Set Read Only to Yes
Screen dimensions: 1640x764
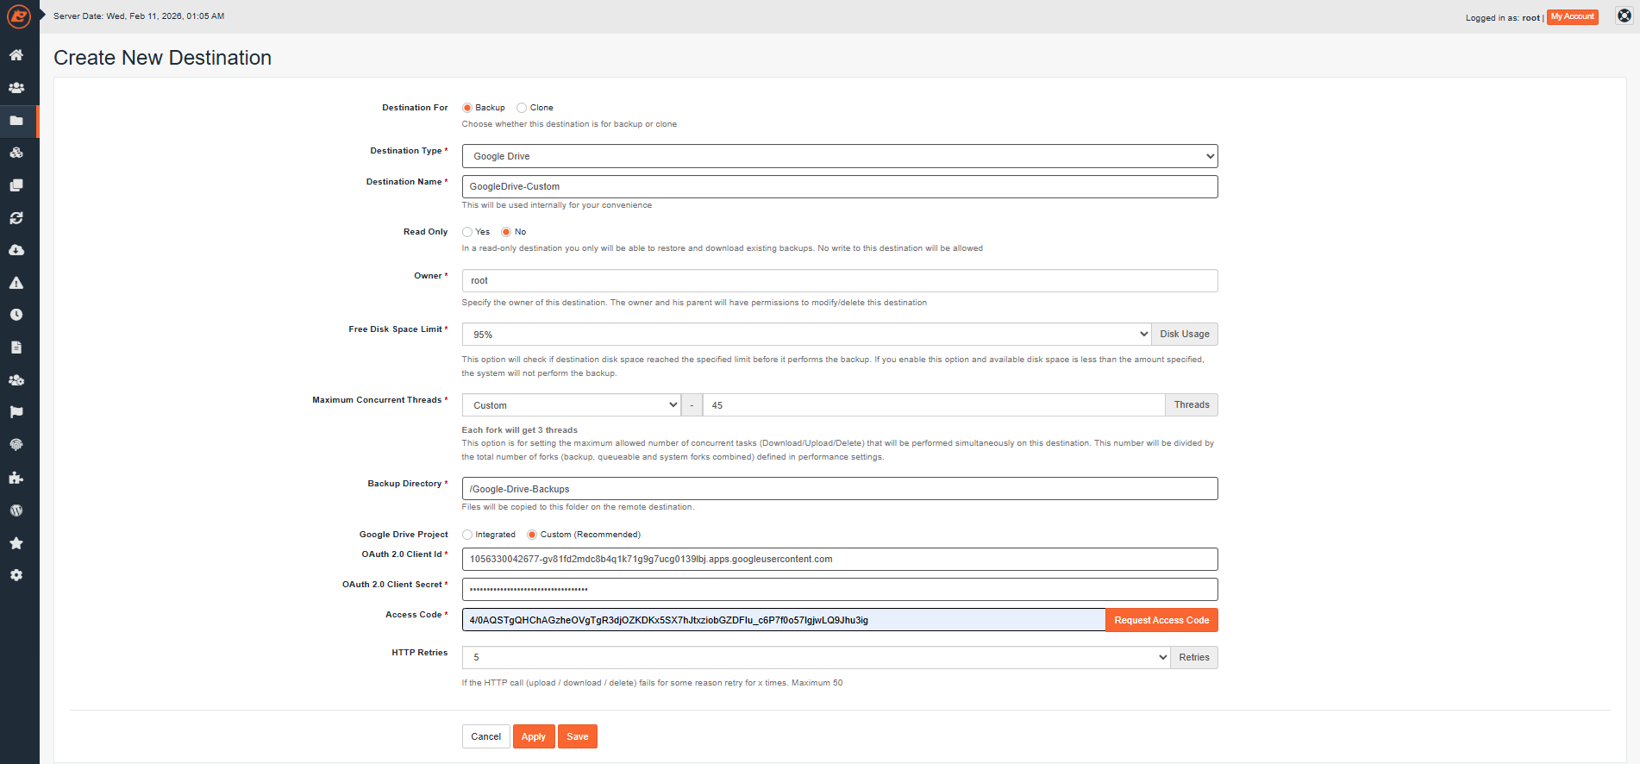point(467,232)
